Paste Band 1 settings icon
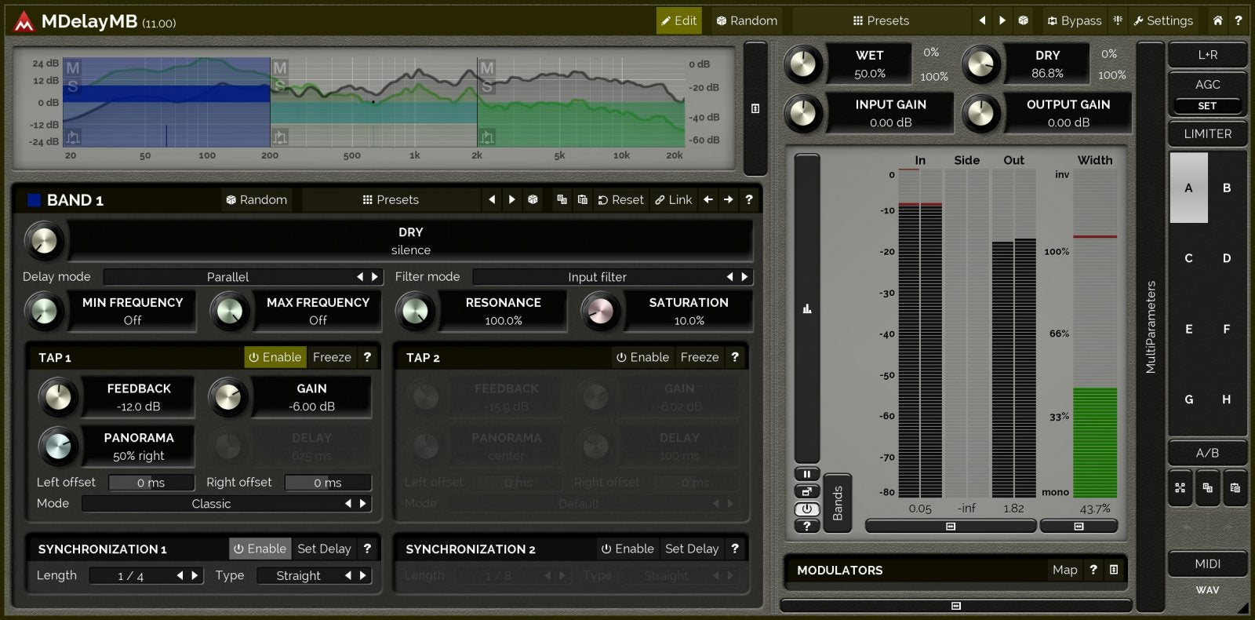The image size is (1255, 620). (582, 199)
